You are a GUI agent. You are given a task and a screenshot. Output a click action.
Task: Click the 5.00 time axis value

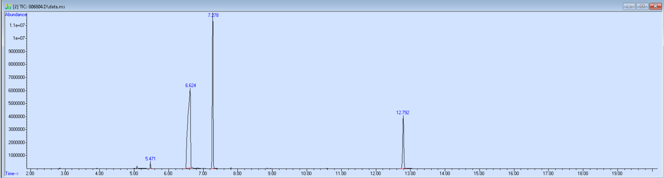(134, 173)
